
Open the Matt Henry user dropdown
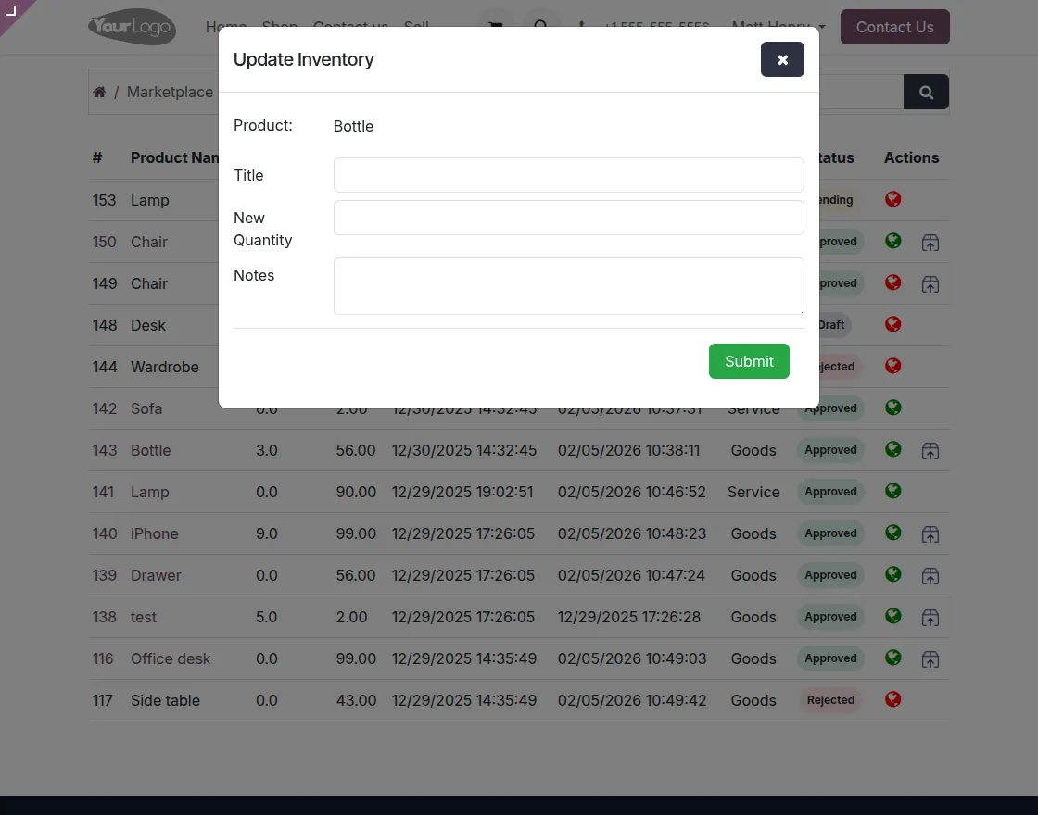point(778,27)
